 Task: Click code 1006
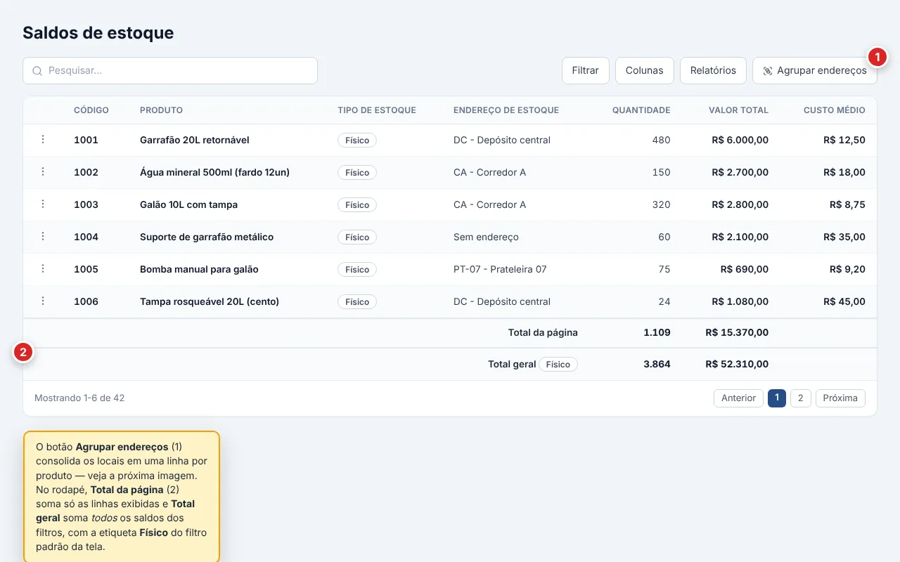coord(86,301)
